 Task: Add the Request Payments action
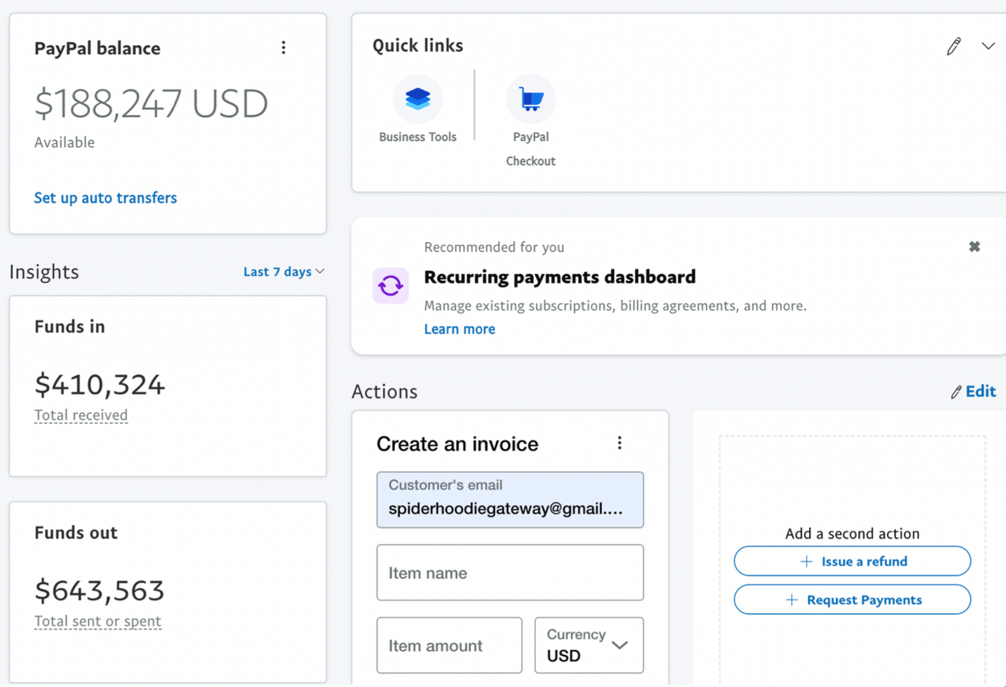point(852,600)
